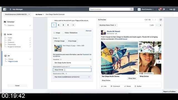Open Format in Ad tree

click(11, 59)
